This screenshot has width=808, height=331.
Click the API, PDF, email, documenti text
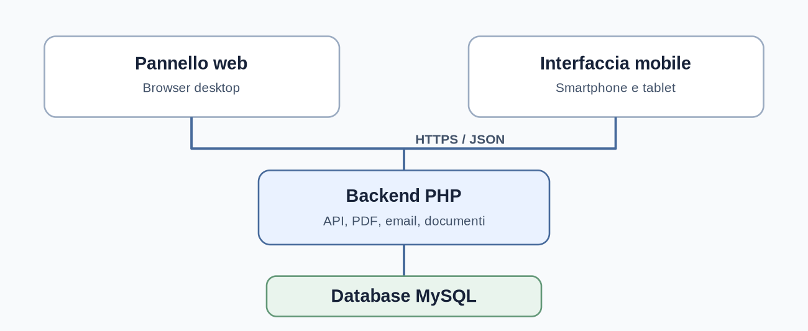tap(404, 221)
